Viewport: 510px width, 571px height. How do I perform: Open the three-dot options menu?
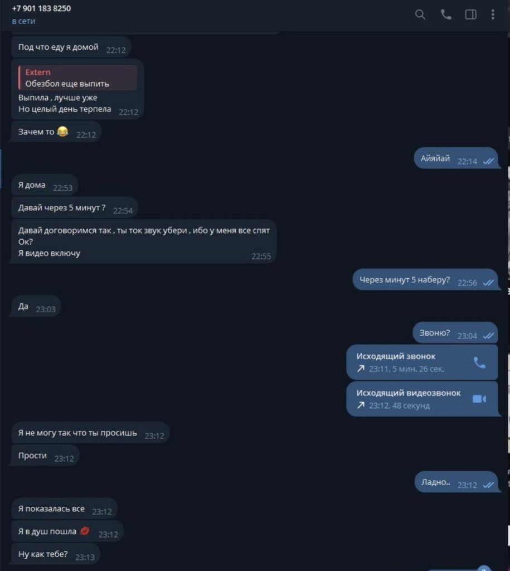tap(493, 14)
